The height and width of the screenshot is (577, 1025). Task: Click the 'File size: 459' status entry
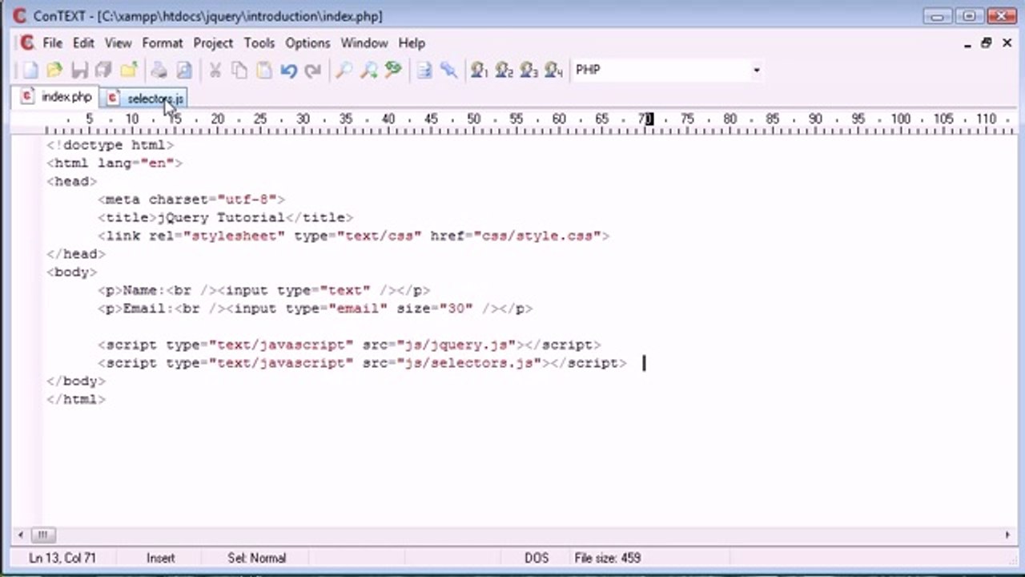pos(608,558)
